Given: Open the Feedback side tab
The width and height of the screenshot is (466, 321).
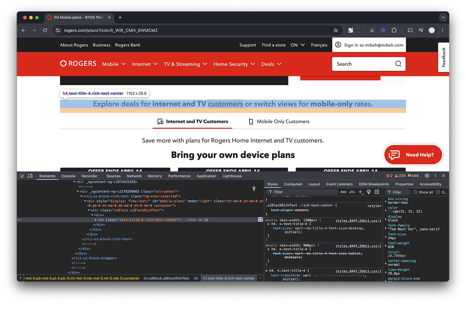Looking at the screenshot, I should (444, 57).
